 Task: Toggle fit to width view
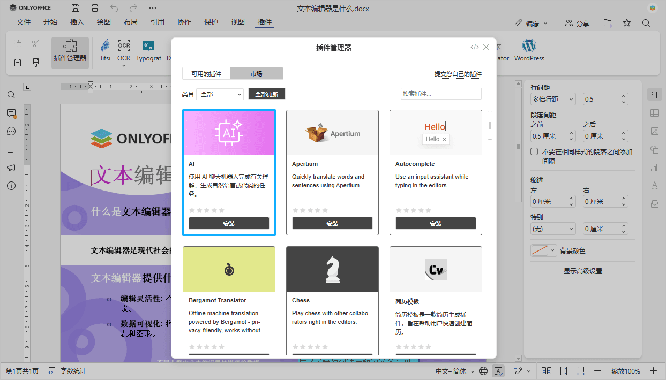pyautogui.click(x=580, y=371)
